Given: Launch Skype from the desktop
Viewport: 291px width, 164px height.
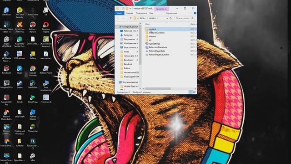Looking at the screenshot, I should (20, 70).
